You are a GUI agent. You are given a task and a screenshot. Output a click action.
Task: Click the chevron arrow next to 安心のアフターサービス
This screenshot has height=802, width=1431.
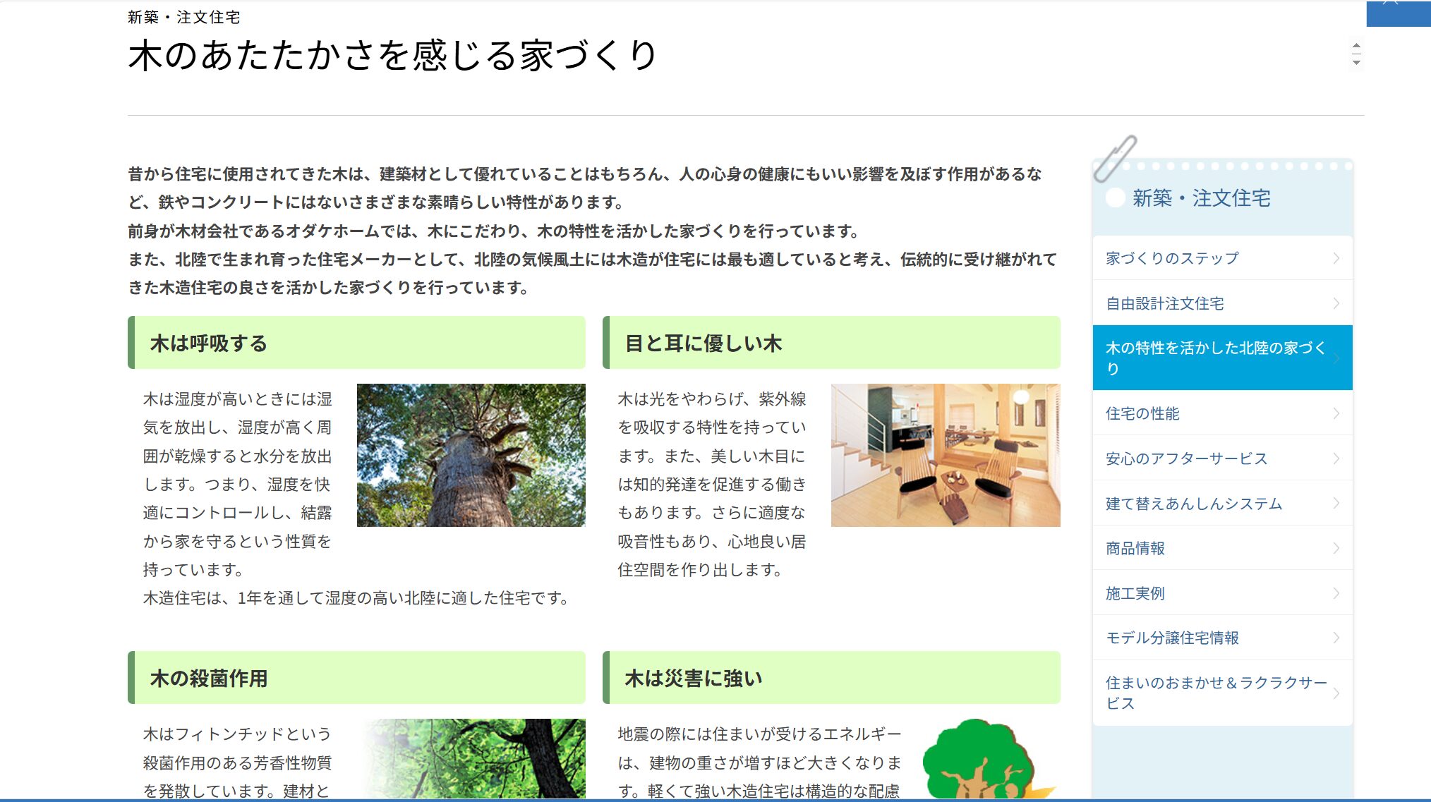[x=1336, y=458]
